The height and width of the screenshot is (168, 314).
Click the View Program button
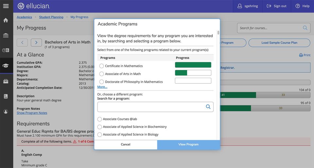188,144
